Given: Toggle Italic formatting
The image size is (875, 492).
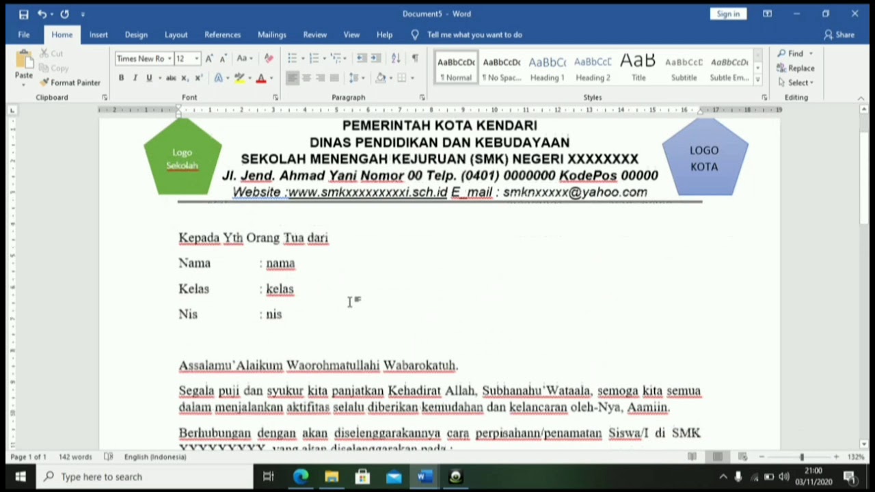Looking at the screenshot, I should [x=135, y=78].
